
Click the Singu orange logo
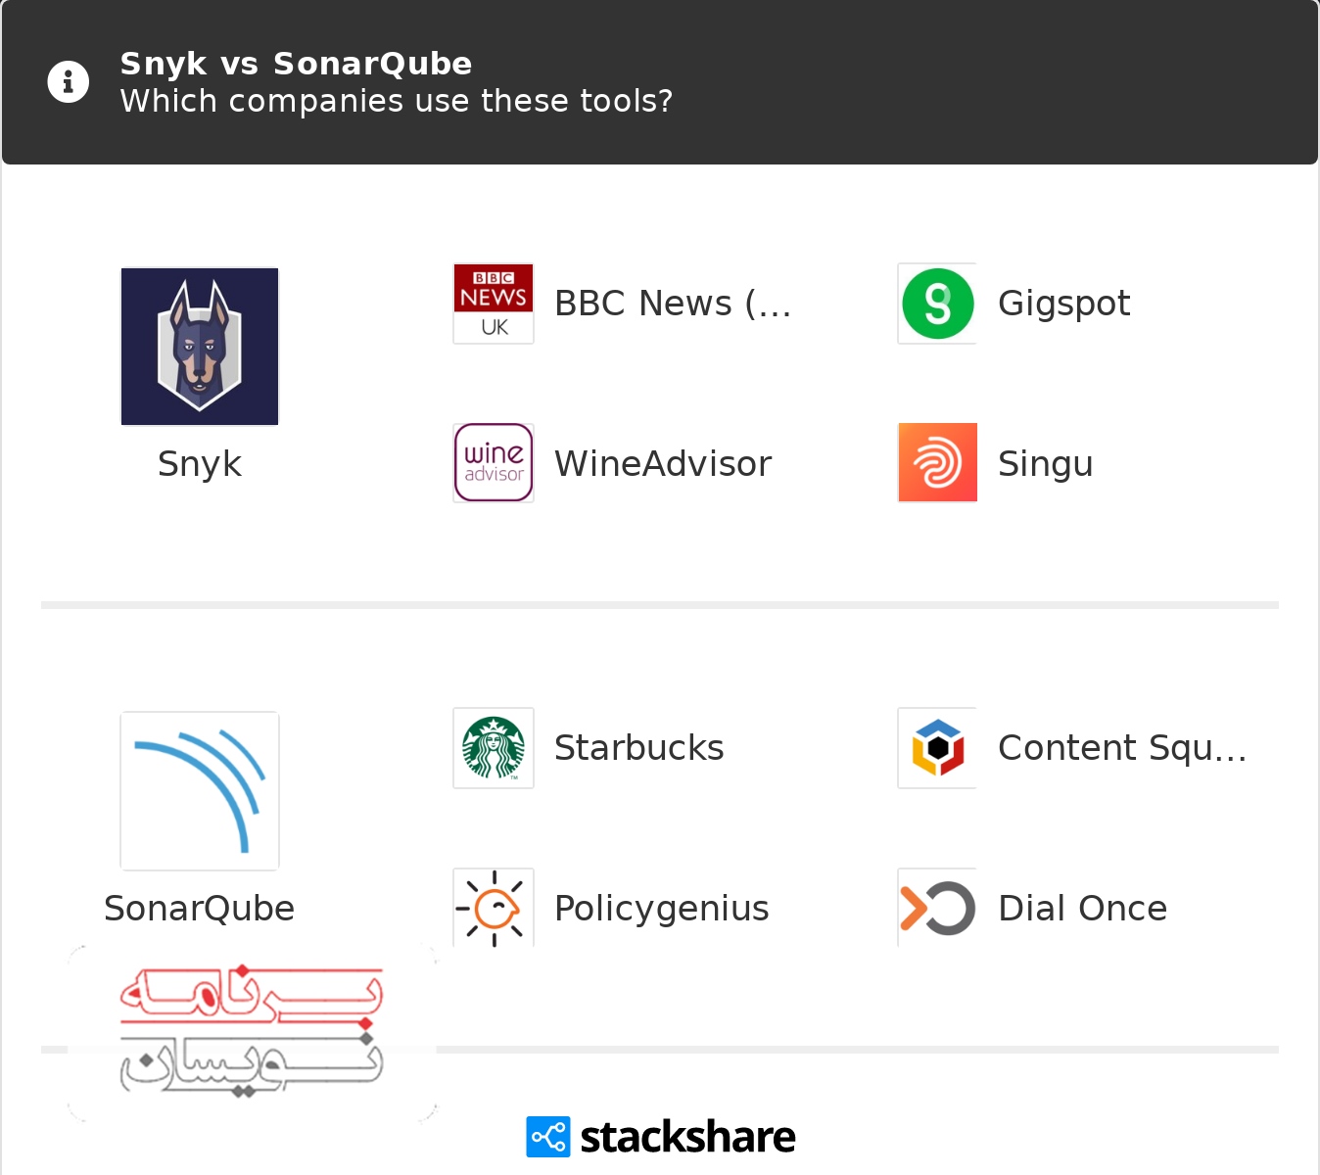click(x=937, y=462)
